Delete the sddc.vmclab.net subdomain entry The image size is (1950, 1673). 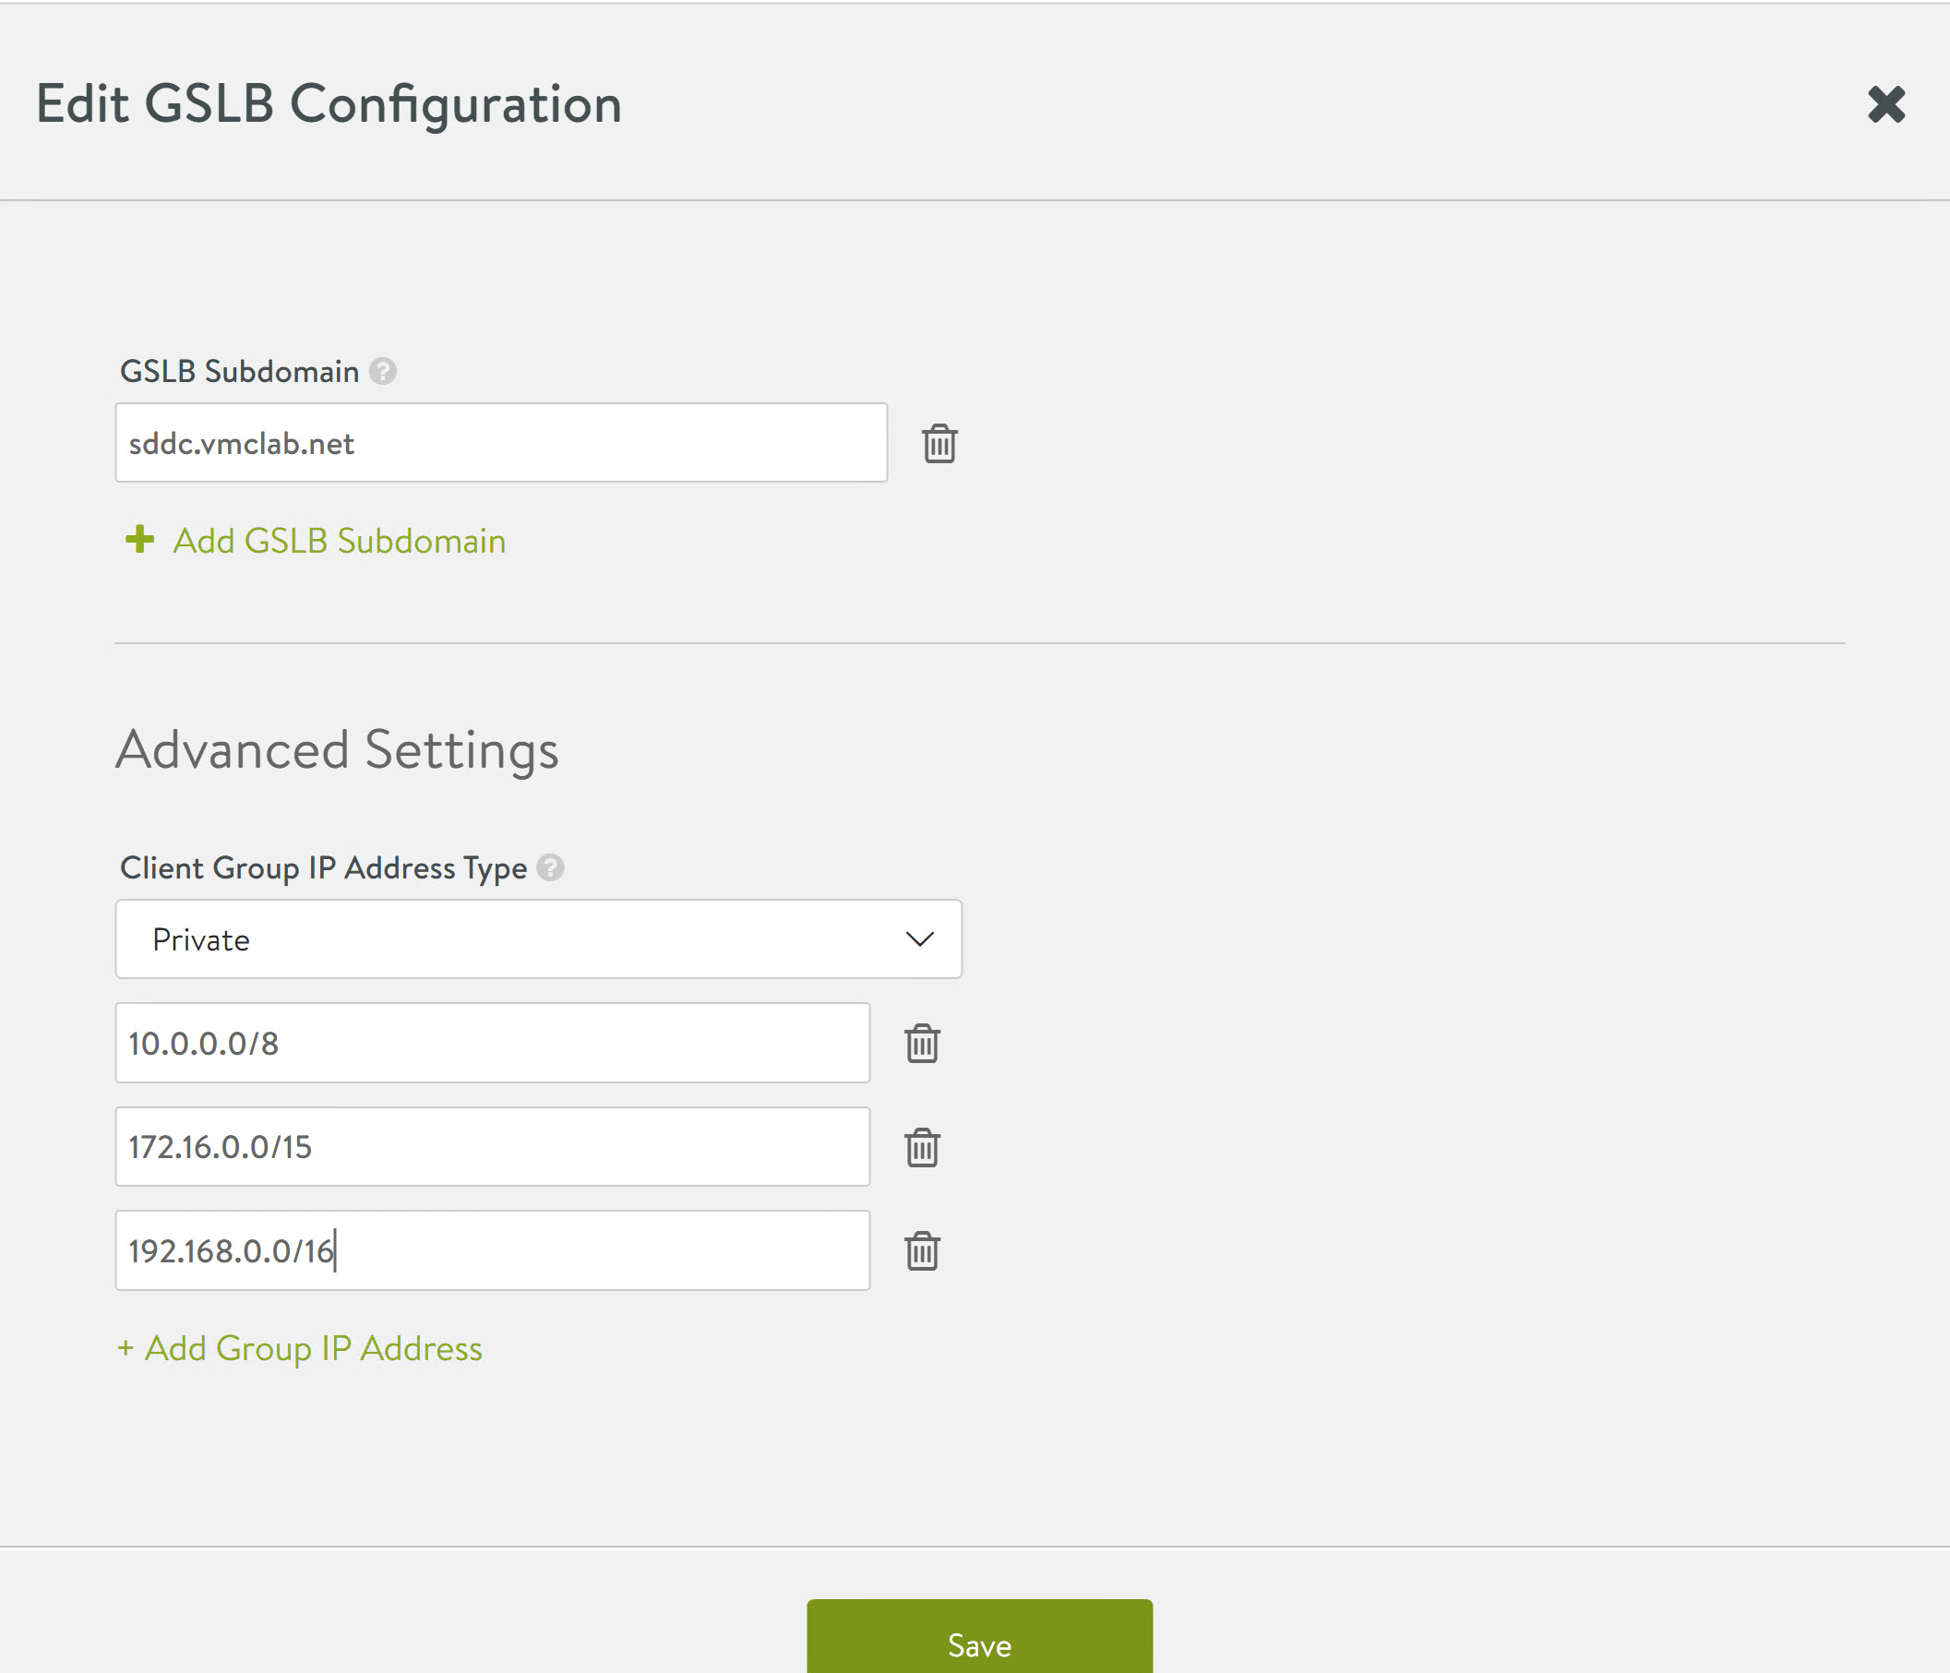[939, 443]
